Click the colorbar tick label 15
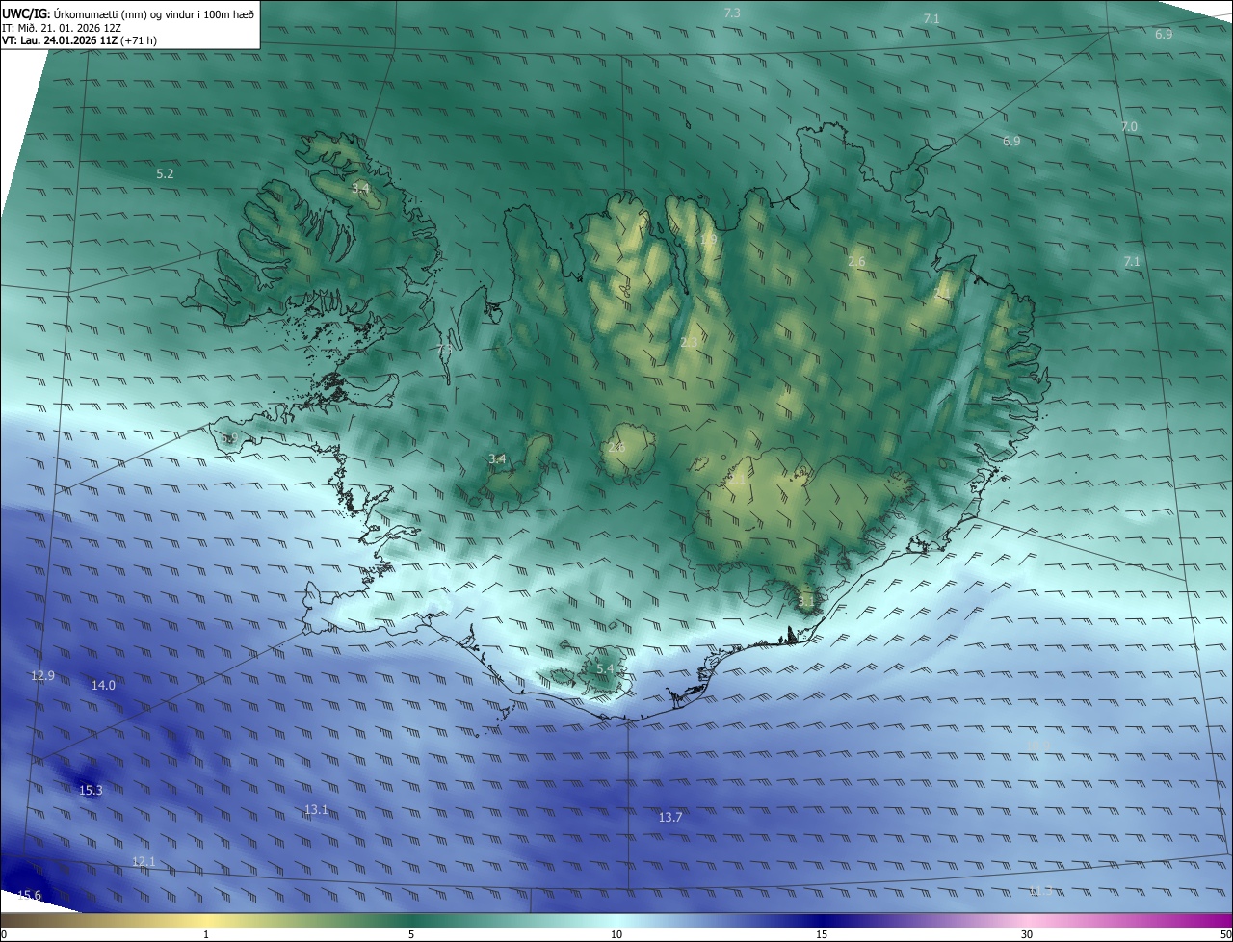The image size is (1233, 942). 822,934
